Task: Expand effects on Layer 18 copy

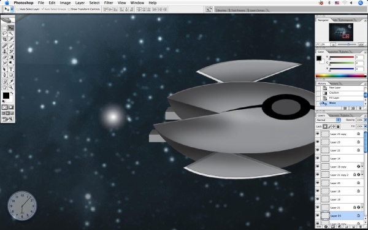Action: 362,167
